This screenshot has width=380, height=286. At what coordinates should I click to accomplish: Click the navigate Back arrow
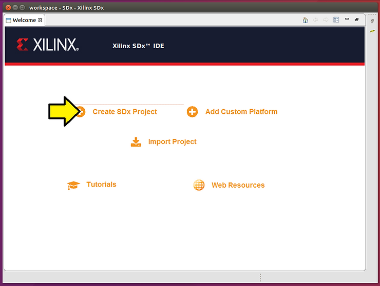315,20
